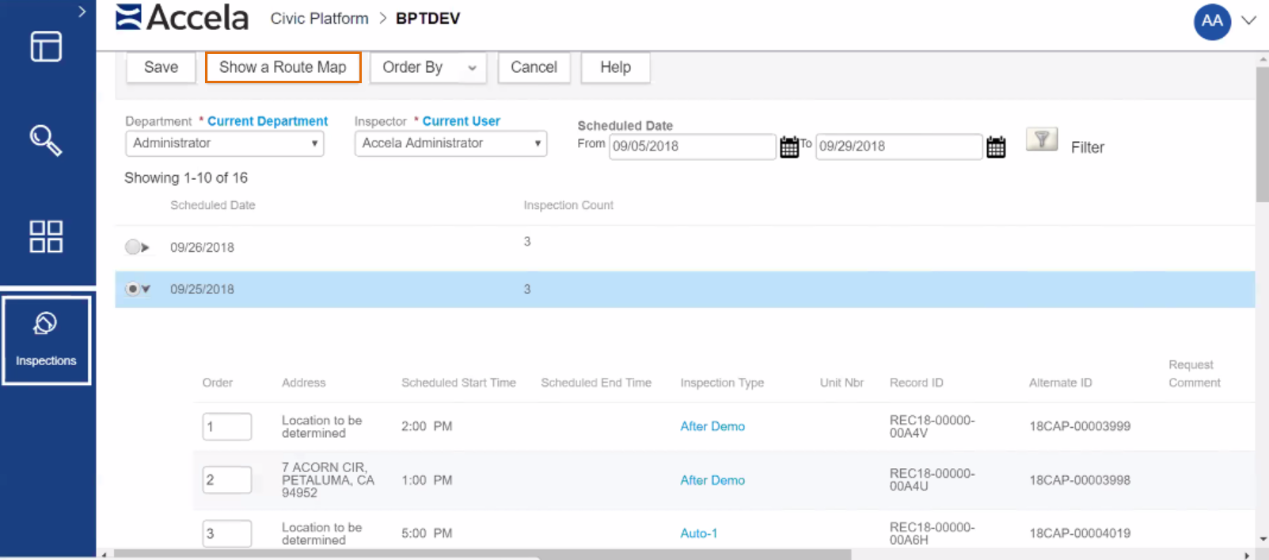Open the apps grid icon in sidebar
The height and width of the screenshot is (560, 1269).
[46, 236]
